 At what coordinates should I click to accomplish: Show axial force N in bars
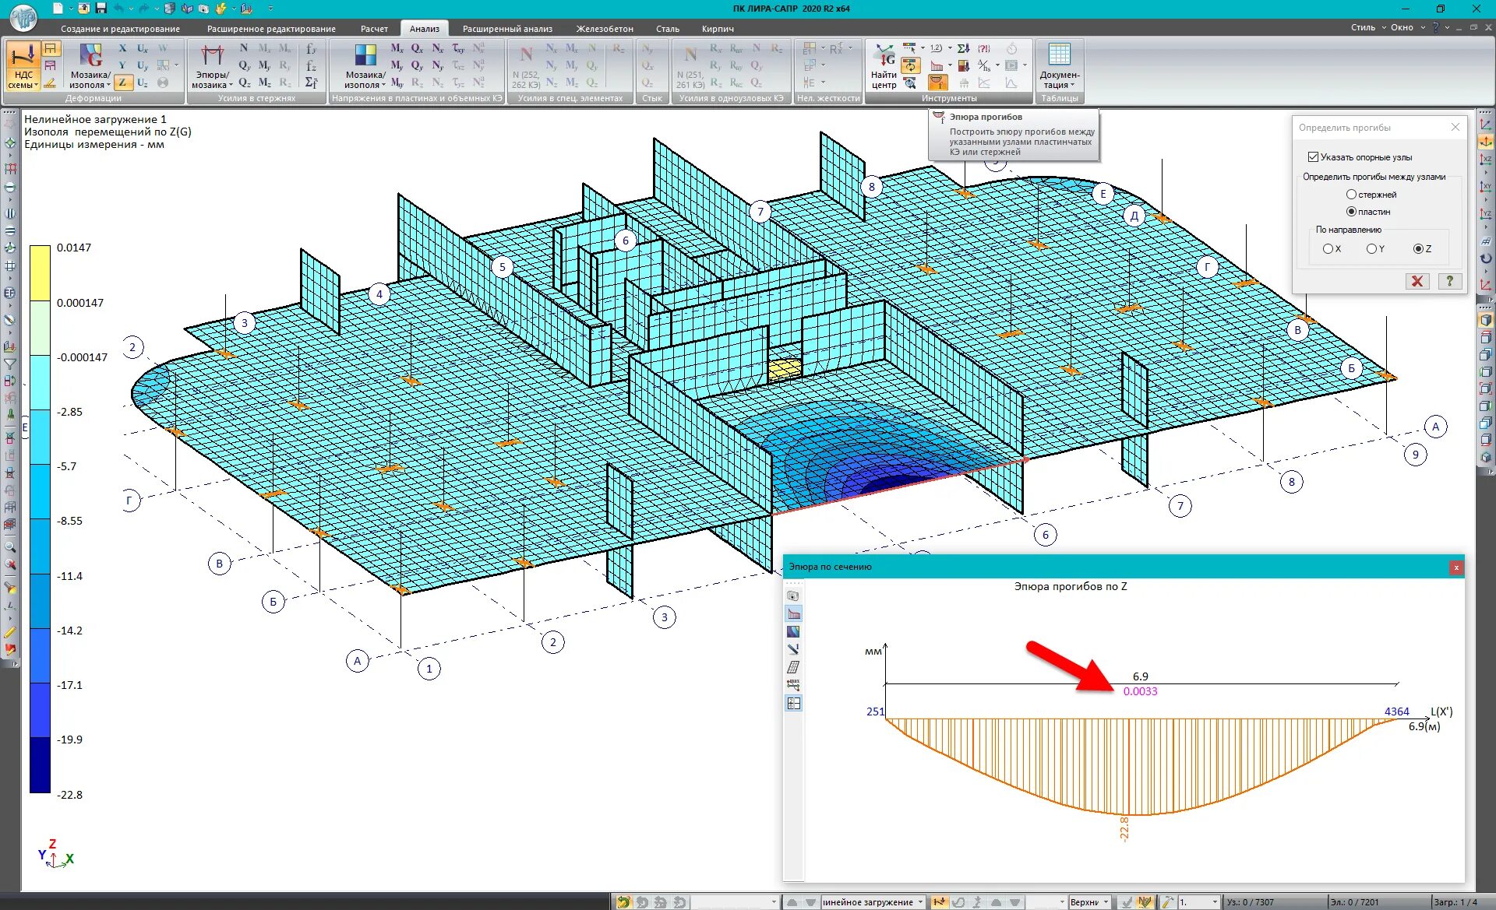click(x=244, y=48)
